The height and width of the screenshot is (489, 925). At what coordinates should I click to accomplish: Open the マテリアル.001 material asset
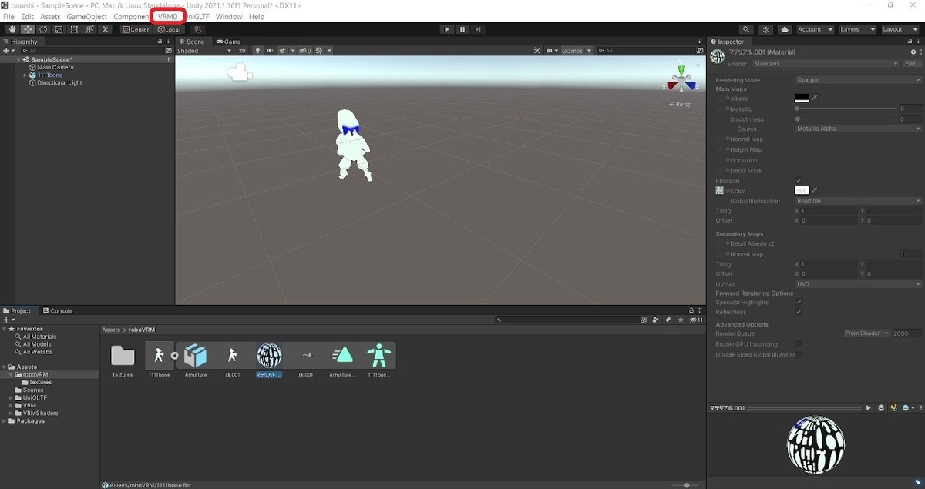(269, 356)
